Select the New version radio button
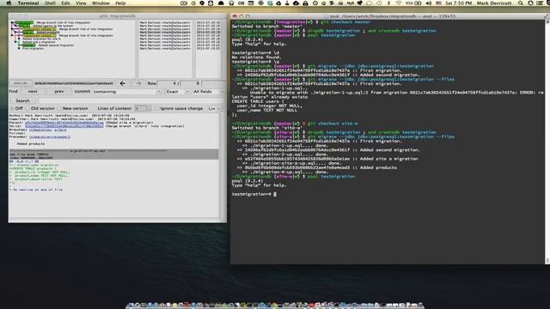This screenshot has width=550, height=309. point(59,108)
